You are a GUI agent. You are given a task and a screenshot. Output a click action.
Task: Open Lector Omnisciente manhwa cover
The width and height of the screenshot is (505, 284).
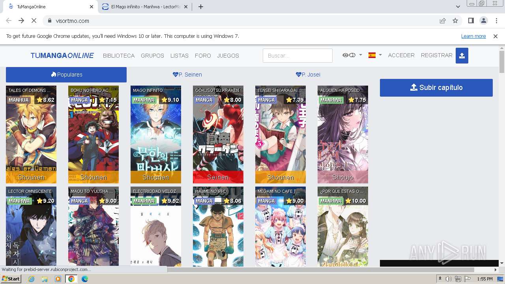point(31,226)
